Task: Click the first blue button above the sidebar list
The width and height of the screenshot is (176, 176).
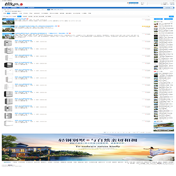Action: coord(158,19)
